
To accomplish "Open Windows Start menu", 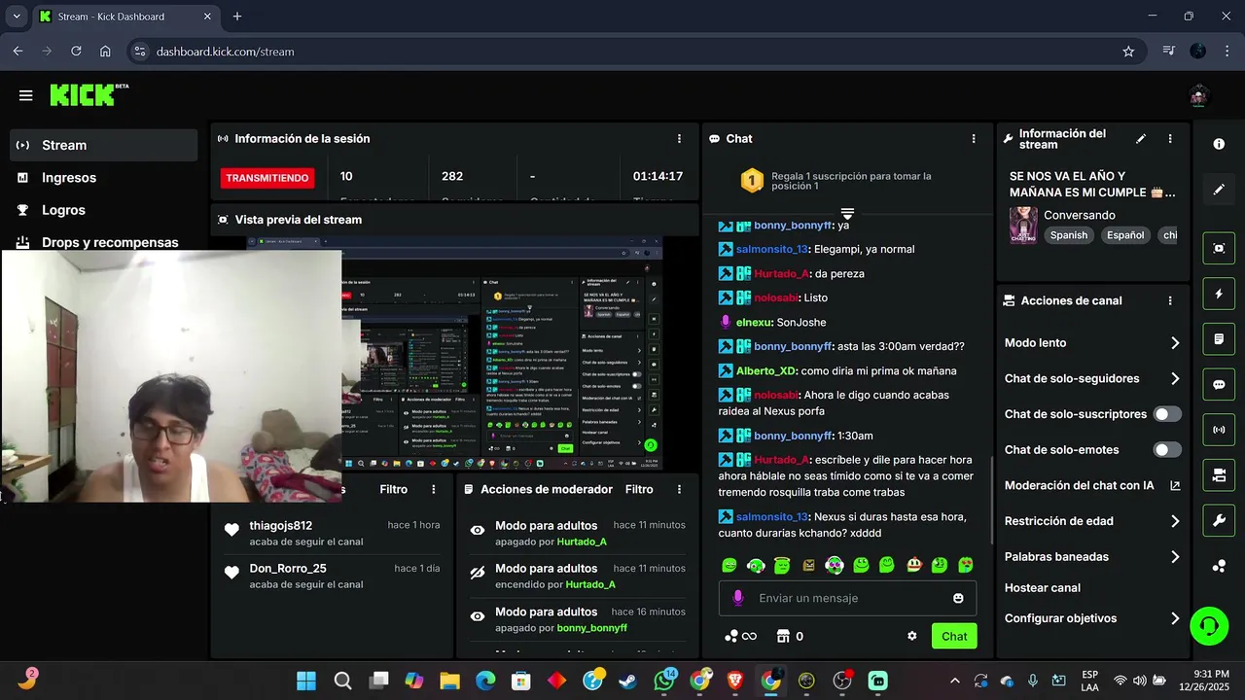I will pyautogui.click(x=306, y=682).
